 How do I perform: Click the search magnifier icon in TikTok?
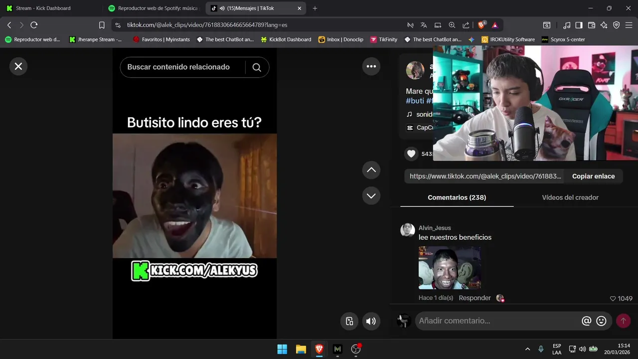tap(257, 67)
